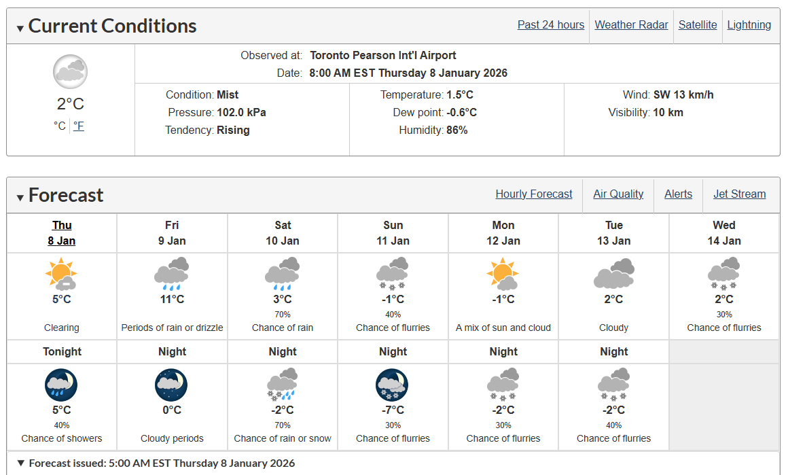The image size is (788, 475).
Task: Click Saturday night's rain or snow icon
Action: point(283,385)
